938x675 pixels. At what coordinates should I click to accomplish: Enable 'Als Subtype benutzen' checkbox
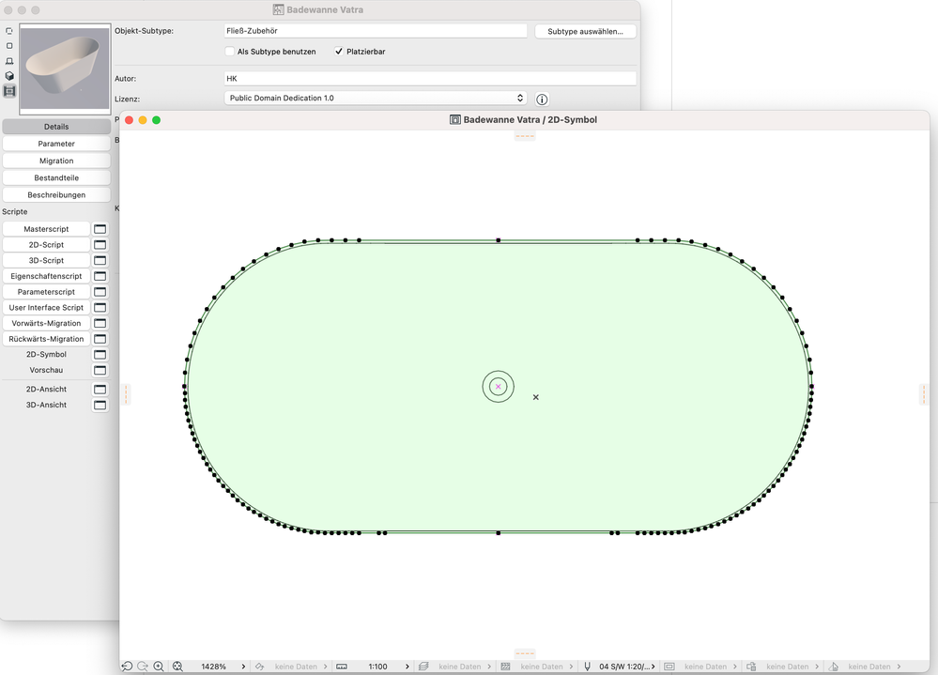230,52
